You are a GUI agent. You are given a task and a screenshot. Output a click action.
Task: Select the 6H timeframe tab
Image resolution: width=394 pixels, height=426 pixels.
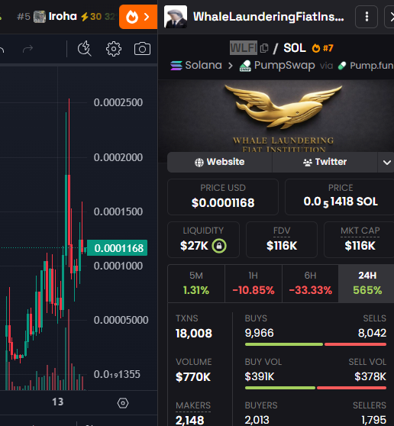310,284
